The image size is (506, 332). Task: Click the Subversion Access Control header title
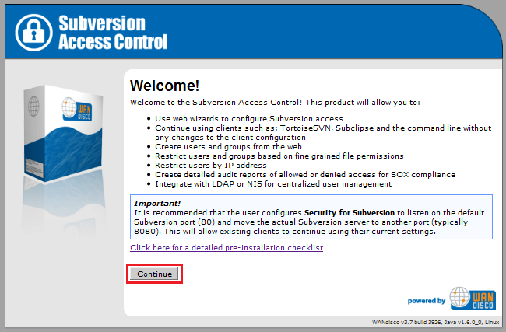pos(113,32)
